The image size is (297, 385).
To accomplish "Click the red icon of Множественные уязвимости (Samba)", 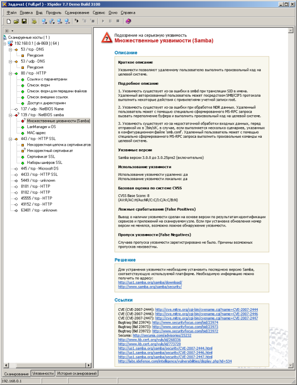I will coord(23,121).
